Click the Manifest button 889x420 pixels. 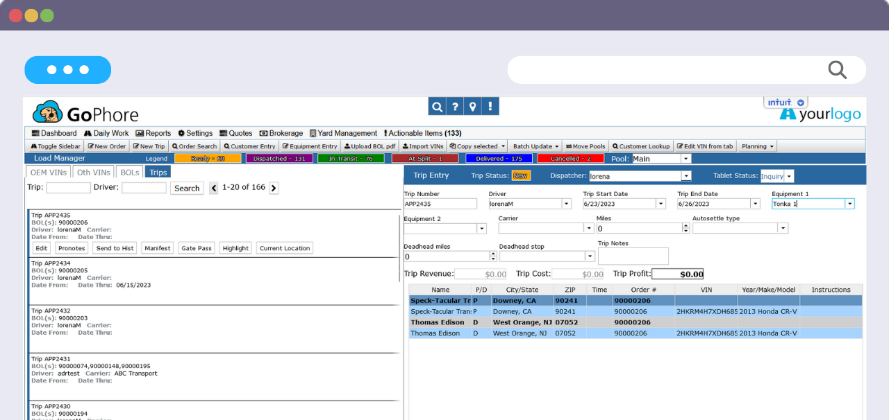pyautogui.click(x=158, y=248)
